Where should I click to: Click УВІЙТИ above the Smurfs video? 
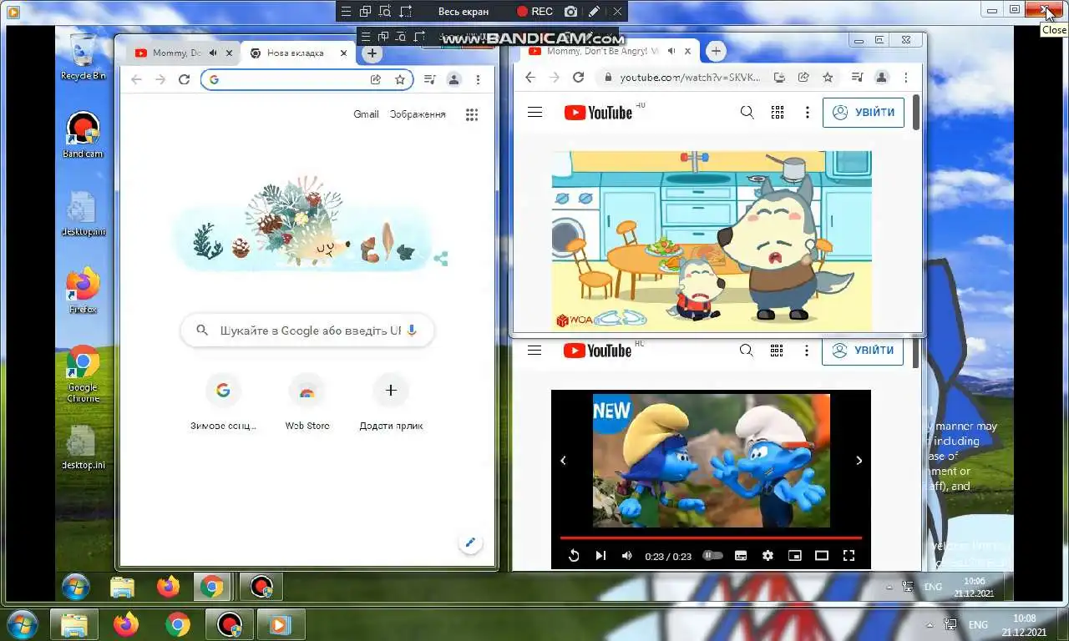coord(863,351)
